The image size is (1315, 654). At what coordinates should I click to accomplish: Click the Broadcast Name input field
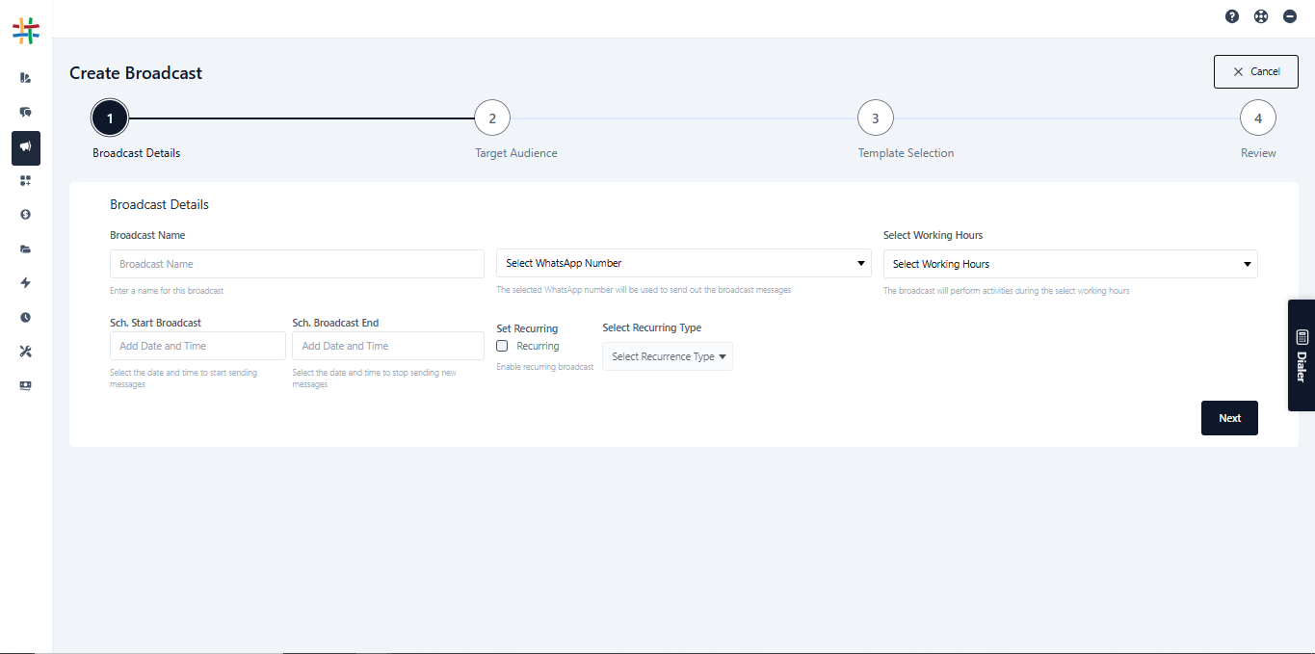coord(297,264)
